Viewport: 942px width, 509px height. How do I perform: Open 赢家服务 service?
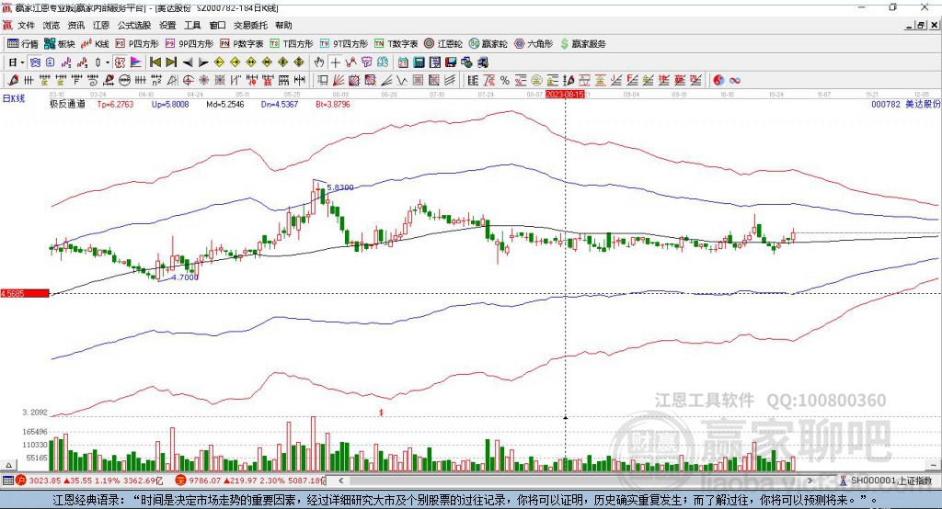(582, 44)
